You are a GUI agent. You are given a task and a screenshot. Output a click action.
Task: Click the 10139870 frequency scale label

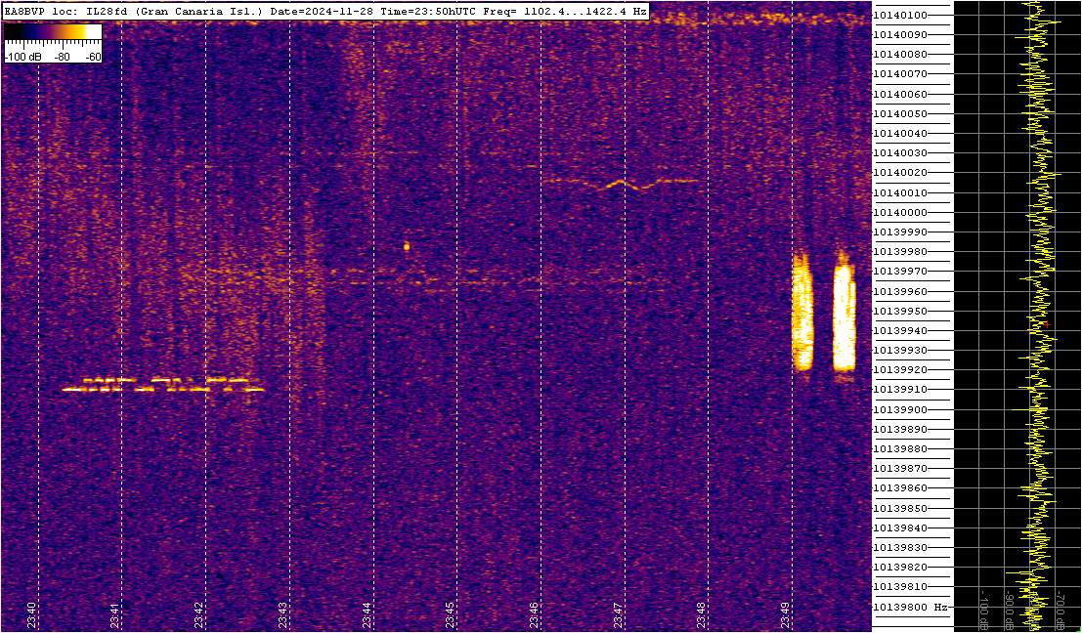tap(900, 468)
